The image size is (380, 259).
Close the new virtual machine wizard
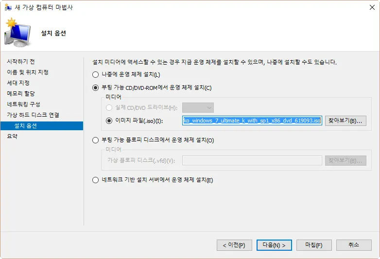[x=372, y=7]
